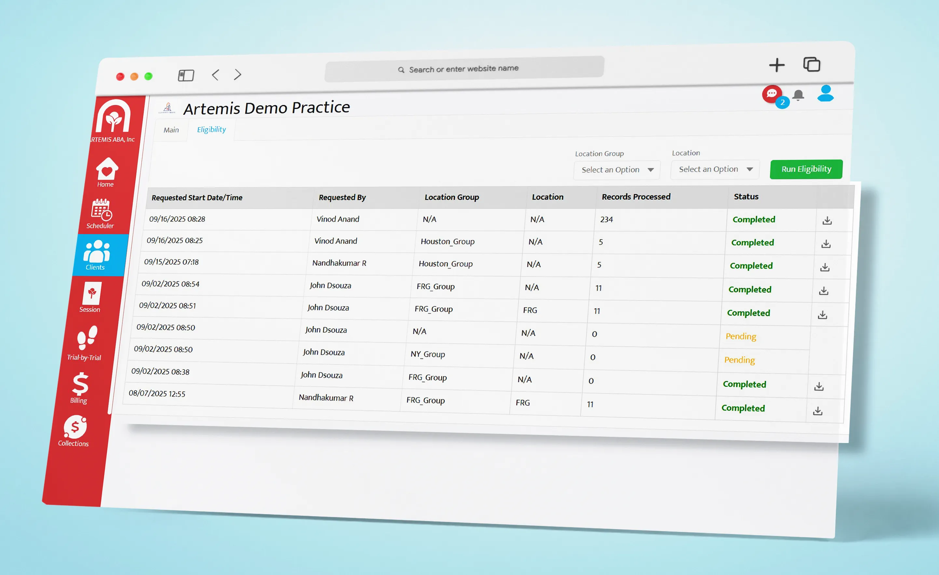Image resolution: width=939 pixels, height=575 pixels.
Task: Open the Scheduler in sidebar
Action: [x=101, y=214]
